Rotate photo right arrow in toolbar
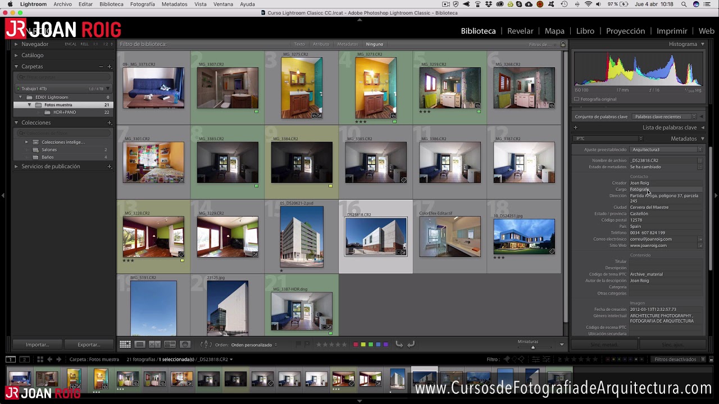 click(411, 345)
